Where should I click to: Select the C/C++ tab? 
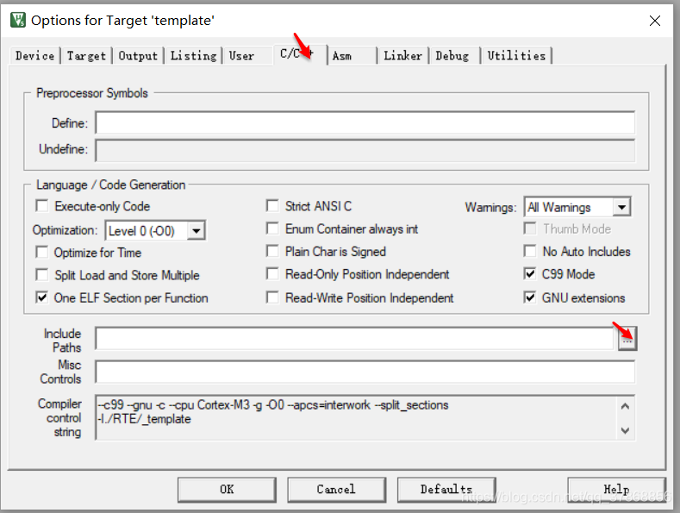point(300,54)
